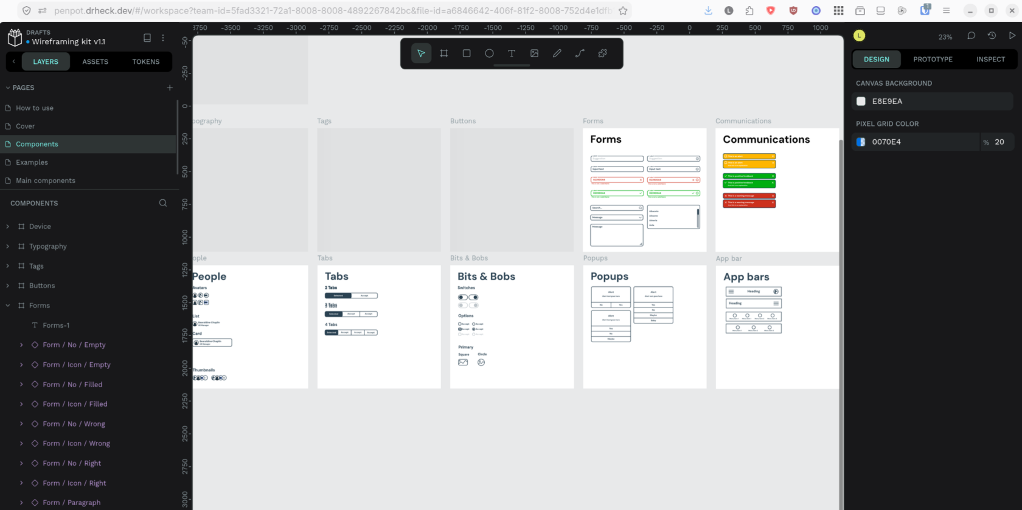This screenshot has height=510, width=1022.
Task: Open the Prototype tab
Action: pos(933,59)
